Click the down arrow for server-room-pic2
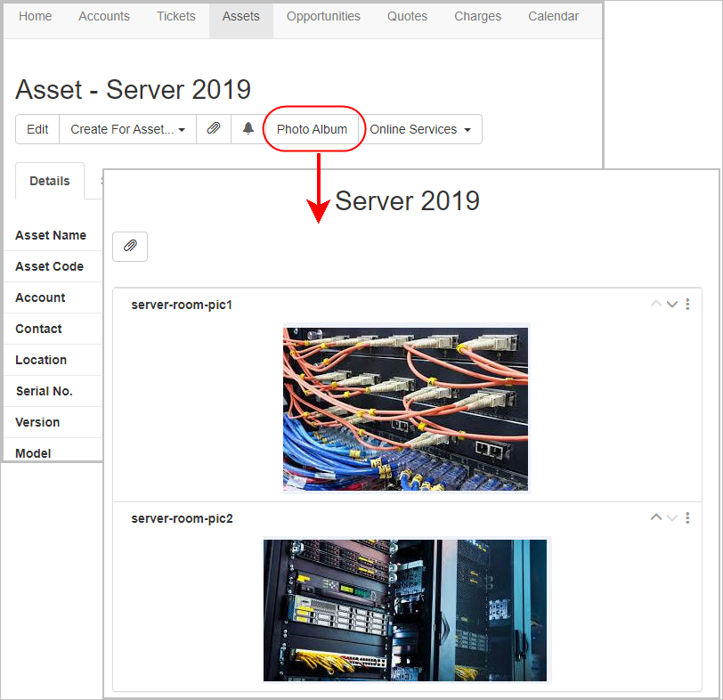723x700 pixels. 672,517
